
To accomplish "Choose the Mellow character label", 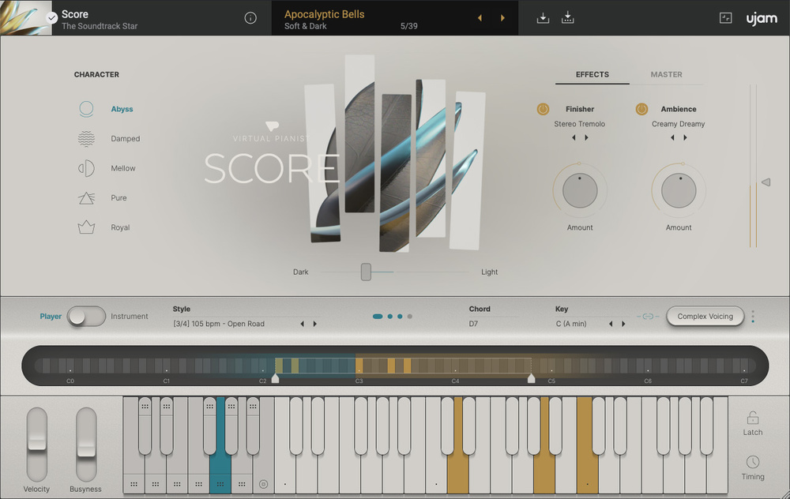I will click(123, 168).
